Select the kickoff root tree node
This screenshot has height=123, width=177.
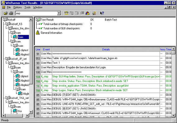click(11, 20)
